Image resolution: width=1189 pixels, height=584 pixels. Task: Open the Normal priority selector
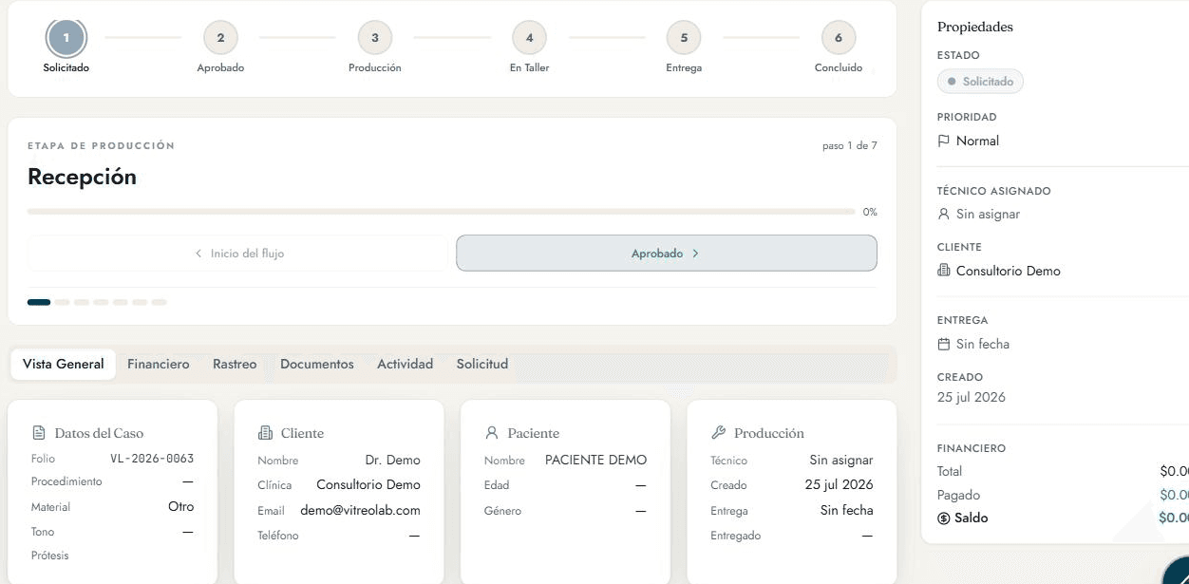(969, 141)
